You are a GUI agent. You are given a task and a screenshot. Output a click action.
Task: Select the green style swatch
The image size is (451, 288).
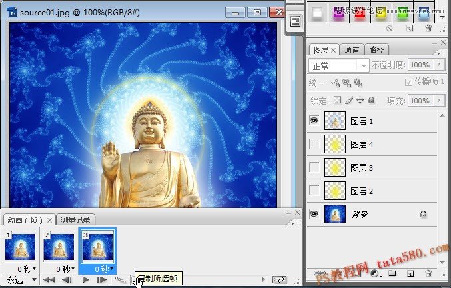[x=402, y=13]
